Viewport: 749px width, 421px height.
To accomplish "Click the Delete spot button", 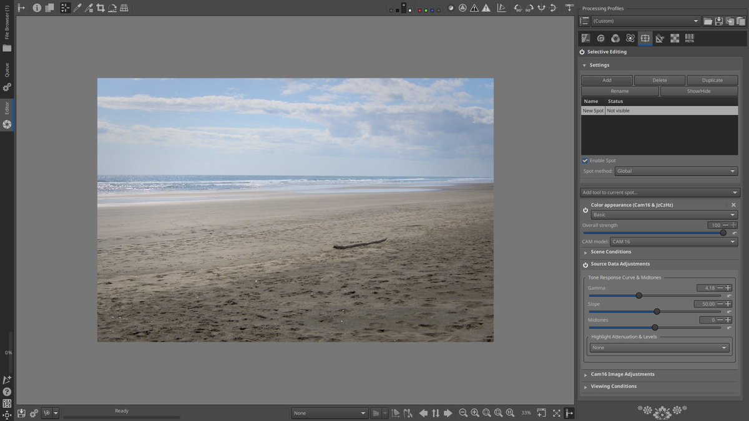I will (x=660, y=80).
